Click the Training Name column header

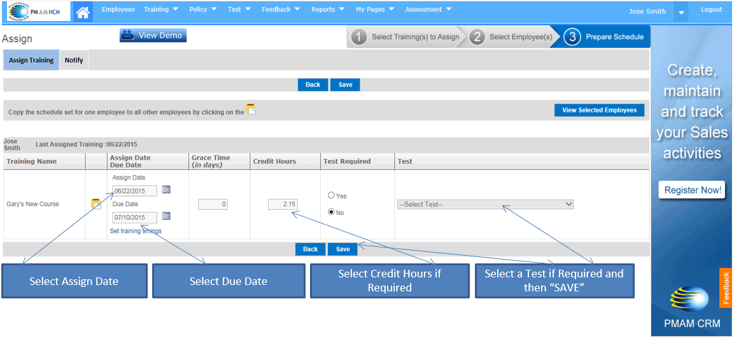(x=31, y=162)
